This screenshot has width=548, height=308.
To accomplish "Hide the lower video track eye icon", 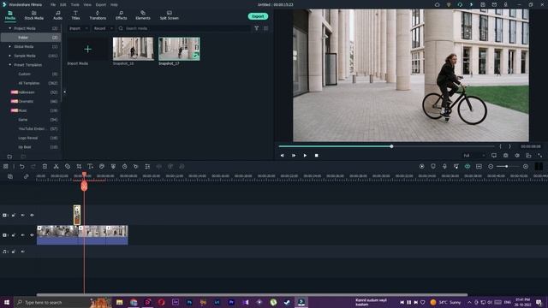I will pos(32,235).
